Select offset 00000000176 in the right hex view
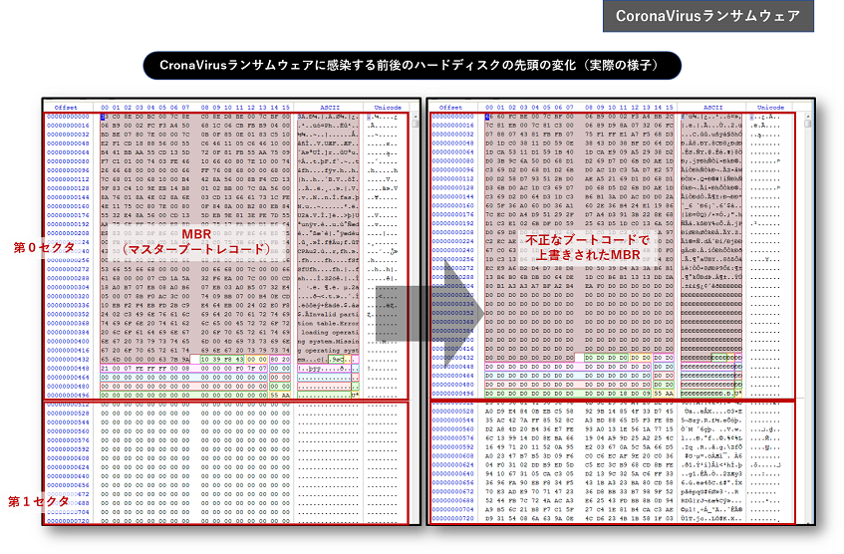This screenshot has width=844, height=554. click(453, 214)
